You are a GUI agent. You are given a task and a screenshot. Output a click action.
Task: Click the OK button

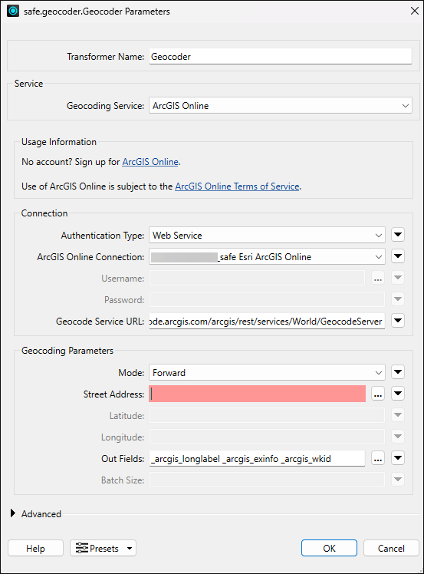pos(329,548)
